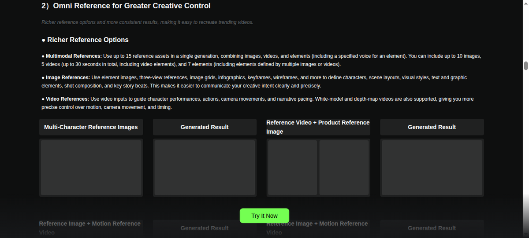
Task: Select the Multi-Character Reference Images header
Action: click(91, 127)
